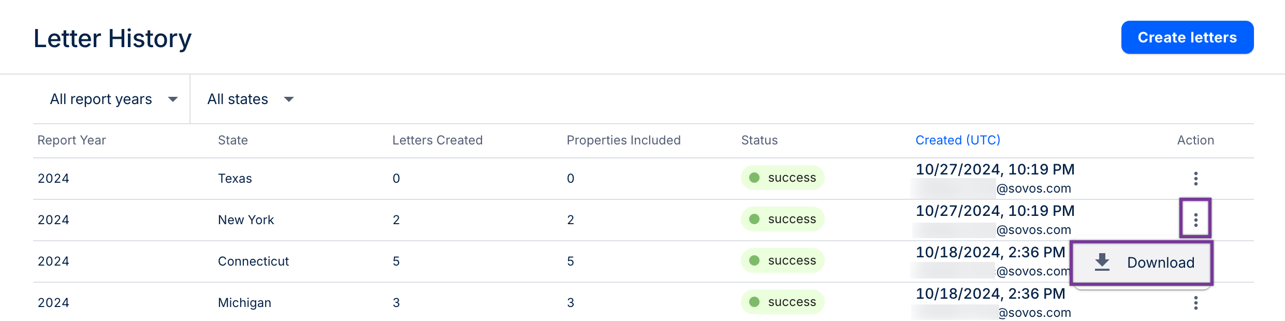Click the Report Year column header

tap(71, 140)
